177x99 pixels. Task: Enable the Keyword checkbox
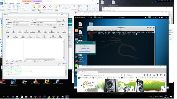pos(7,23)
